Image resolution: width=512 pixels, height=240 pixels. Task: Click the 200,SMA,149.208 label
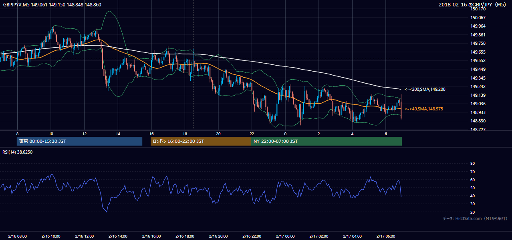tap(425, 90)
